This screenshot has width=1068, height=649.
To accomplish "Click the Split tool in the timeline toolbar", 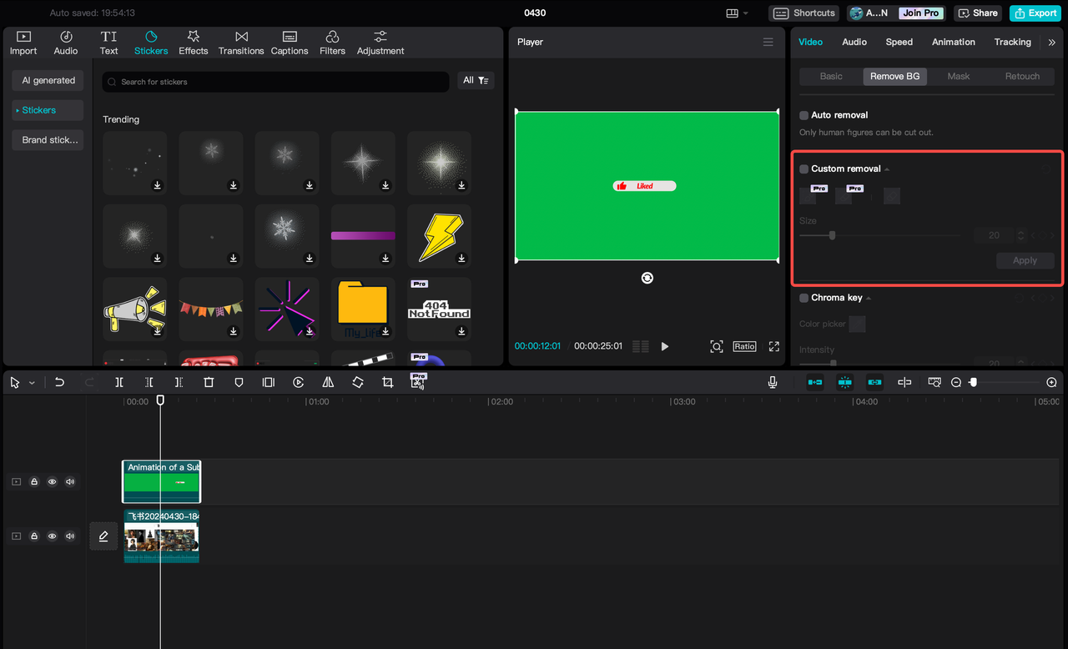I will [119, 382].
